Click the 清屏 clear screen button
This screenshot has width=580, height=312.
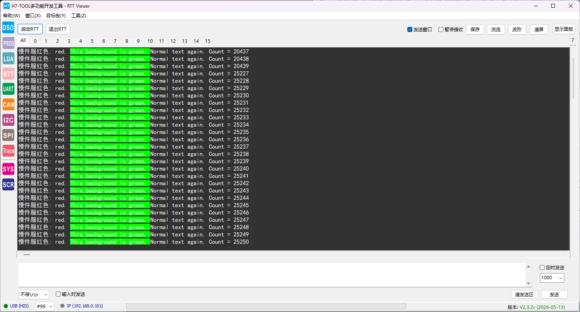pyautogui.click(x=539, y=30)
